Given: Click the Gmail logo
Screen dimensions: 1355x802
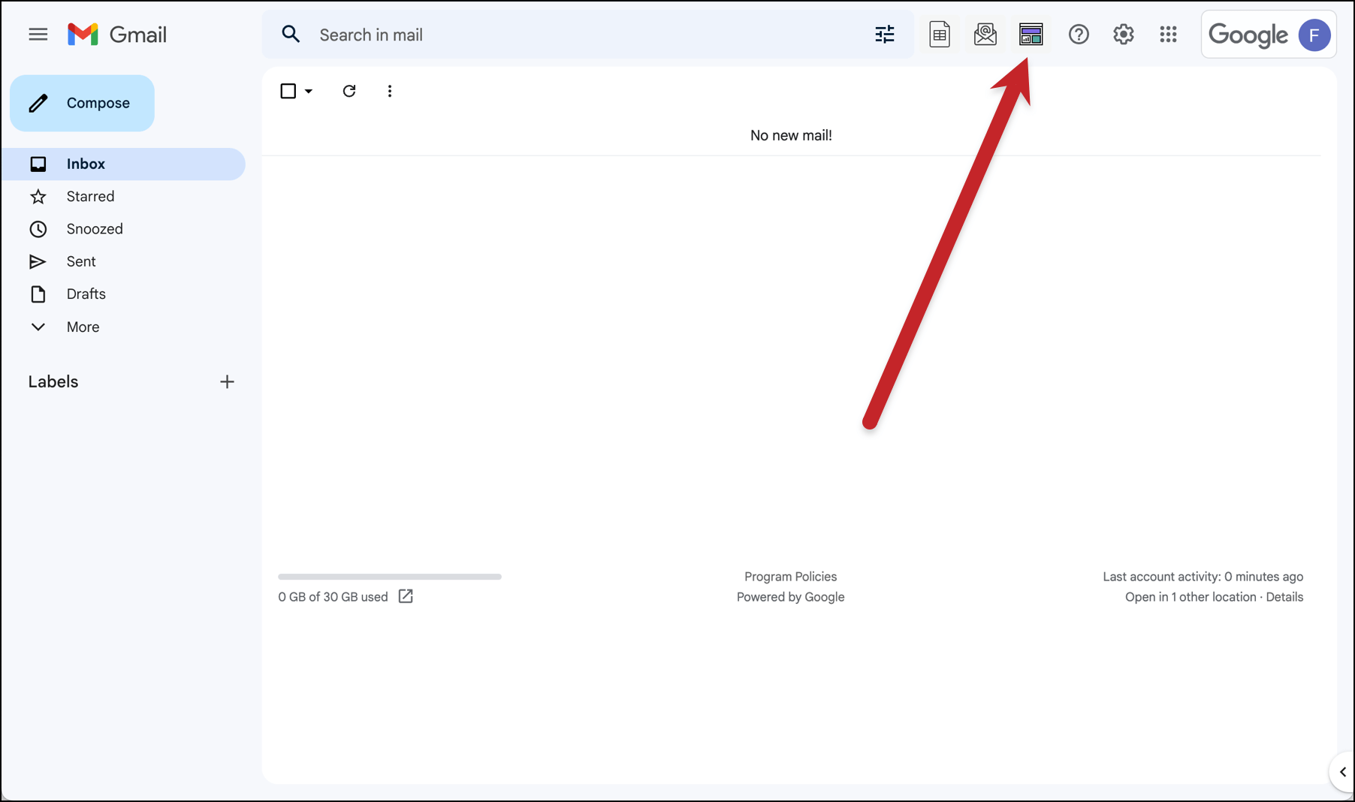Looking at the screenshot, I should [x=116, y=35].
